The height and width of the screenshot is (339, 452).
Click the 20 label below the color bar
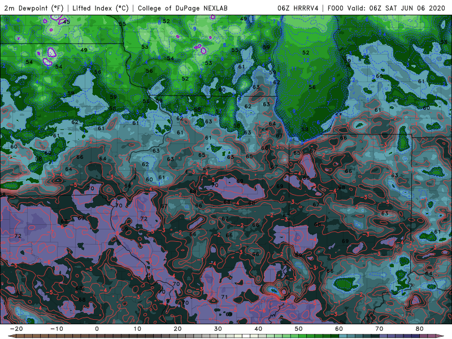click(177, 329)
